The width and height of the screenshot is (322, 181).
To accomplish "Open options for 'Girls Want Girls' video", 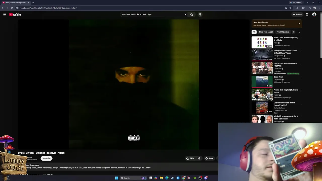I will [x=301, y=38].
